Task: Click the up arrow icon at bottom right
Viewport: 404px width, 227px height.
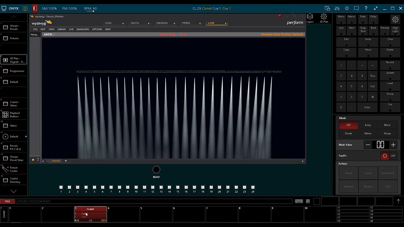Action: click(x=398, y=201)
